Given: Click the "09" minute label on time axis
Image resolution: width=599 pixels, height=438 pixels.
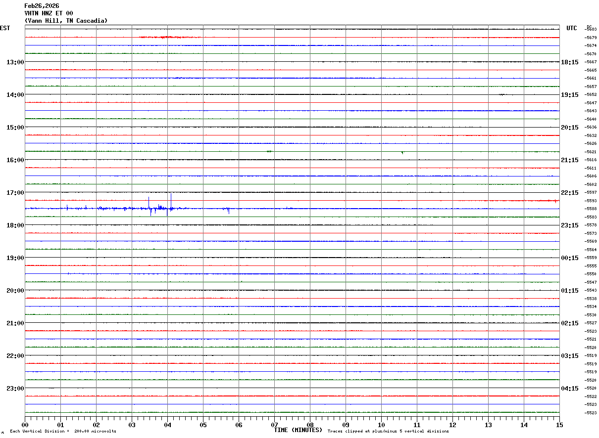Looking at the screenshot, I should click(x=346, y=425).
